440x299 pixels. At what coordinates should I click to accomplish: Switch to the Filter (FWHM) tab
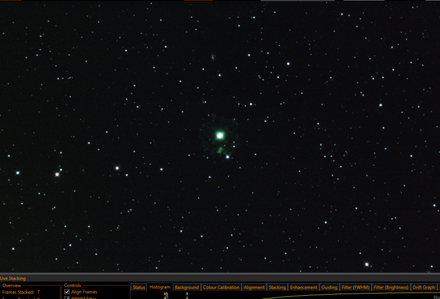355,287
